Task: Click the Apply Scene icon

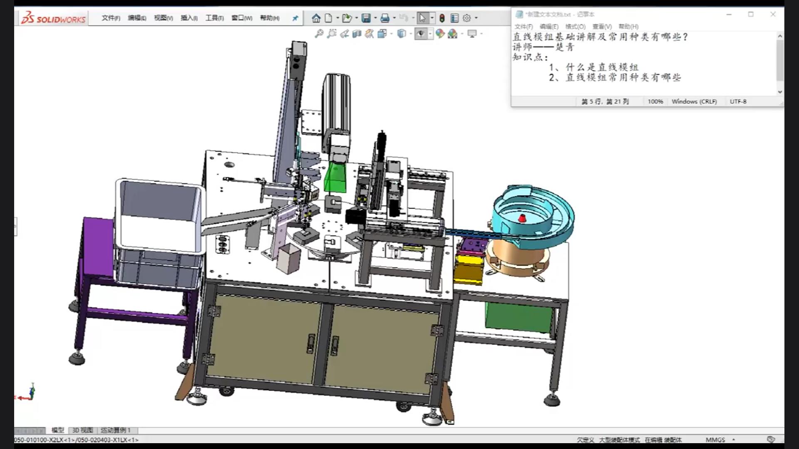Action: pyautogui.click(x=453, y=34)
